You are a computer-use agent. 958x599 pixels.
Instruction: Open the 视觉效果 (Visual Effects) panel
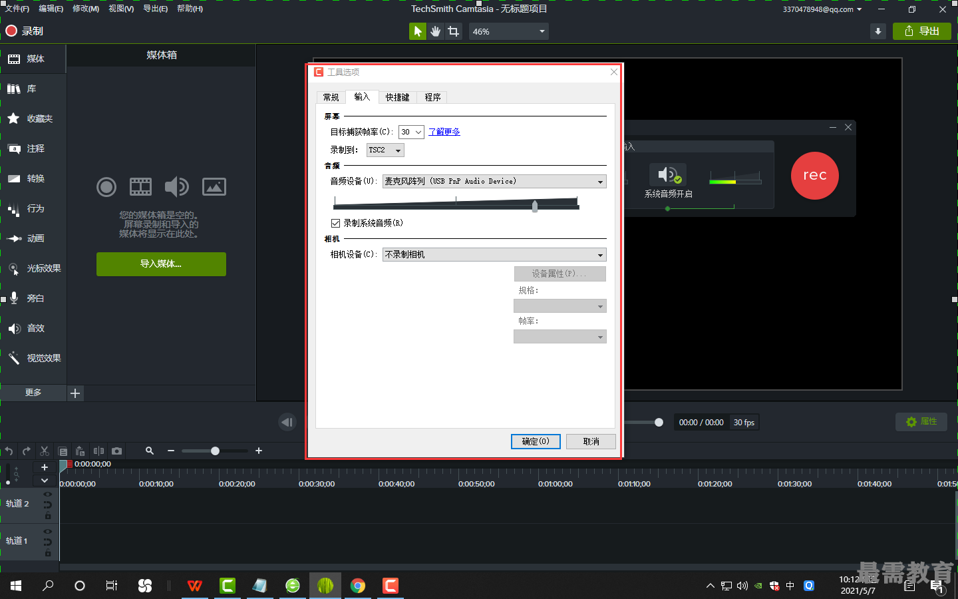coord(33,359)
